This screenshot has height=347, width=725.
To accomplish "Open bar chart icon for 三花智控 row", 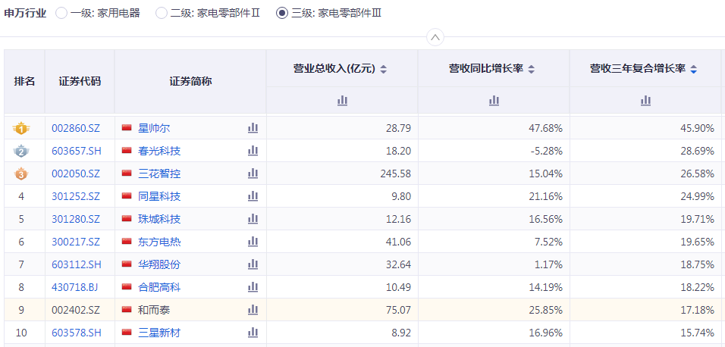I will [x=253, y=173].
